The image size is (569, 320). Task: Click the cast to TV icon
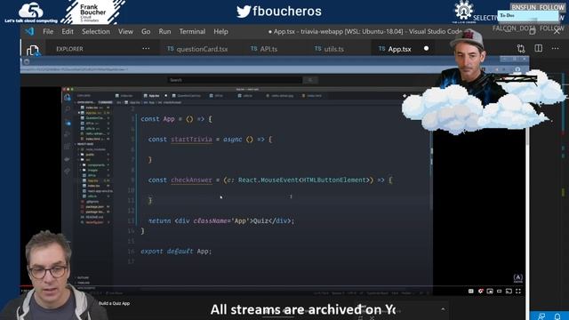tap(509, 291)
